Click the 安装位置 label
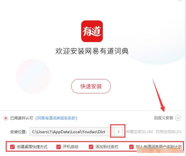 19,132
